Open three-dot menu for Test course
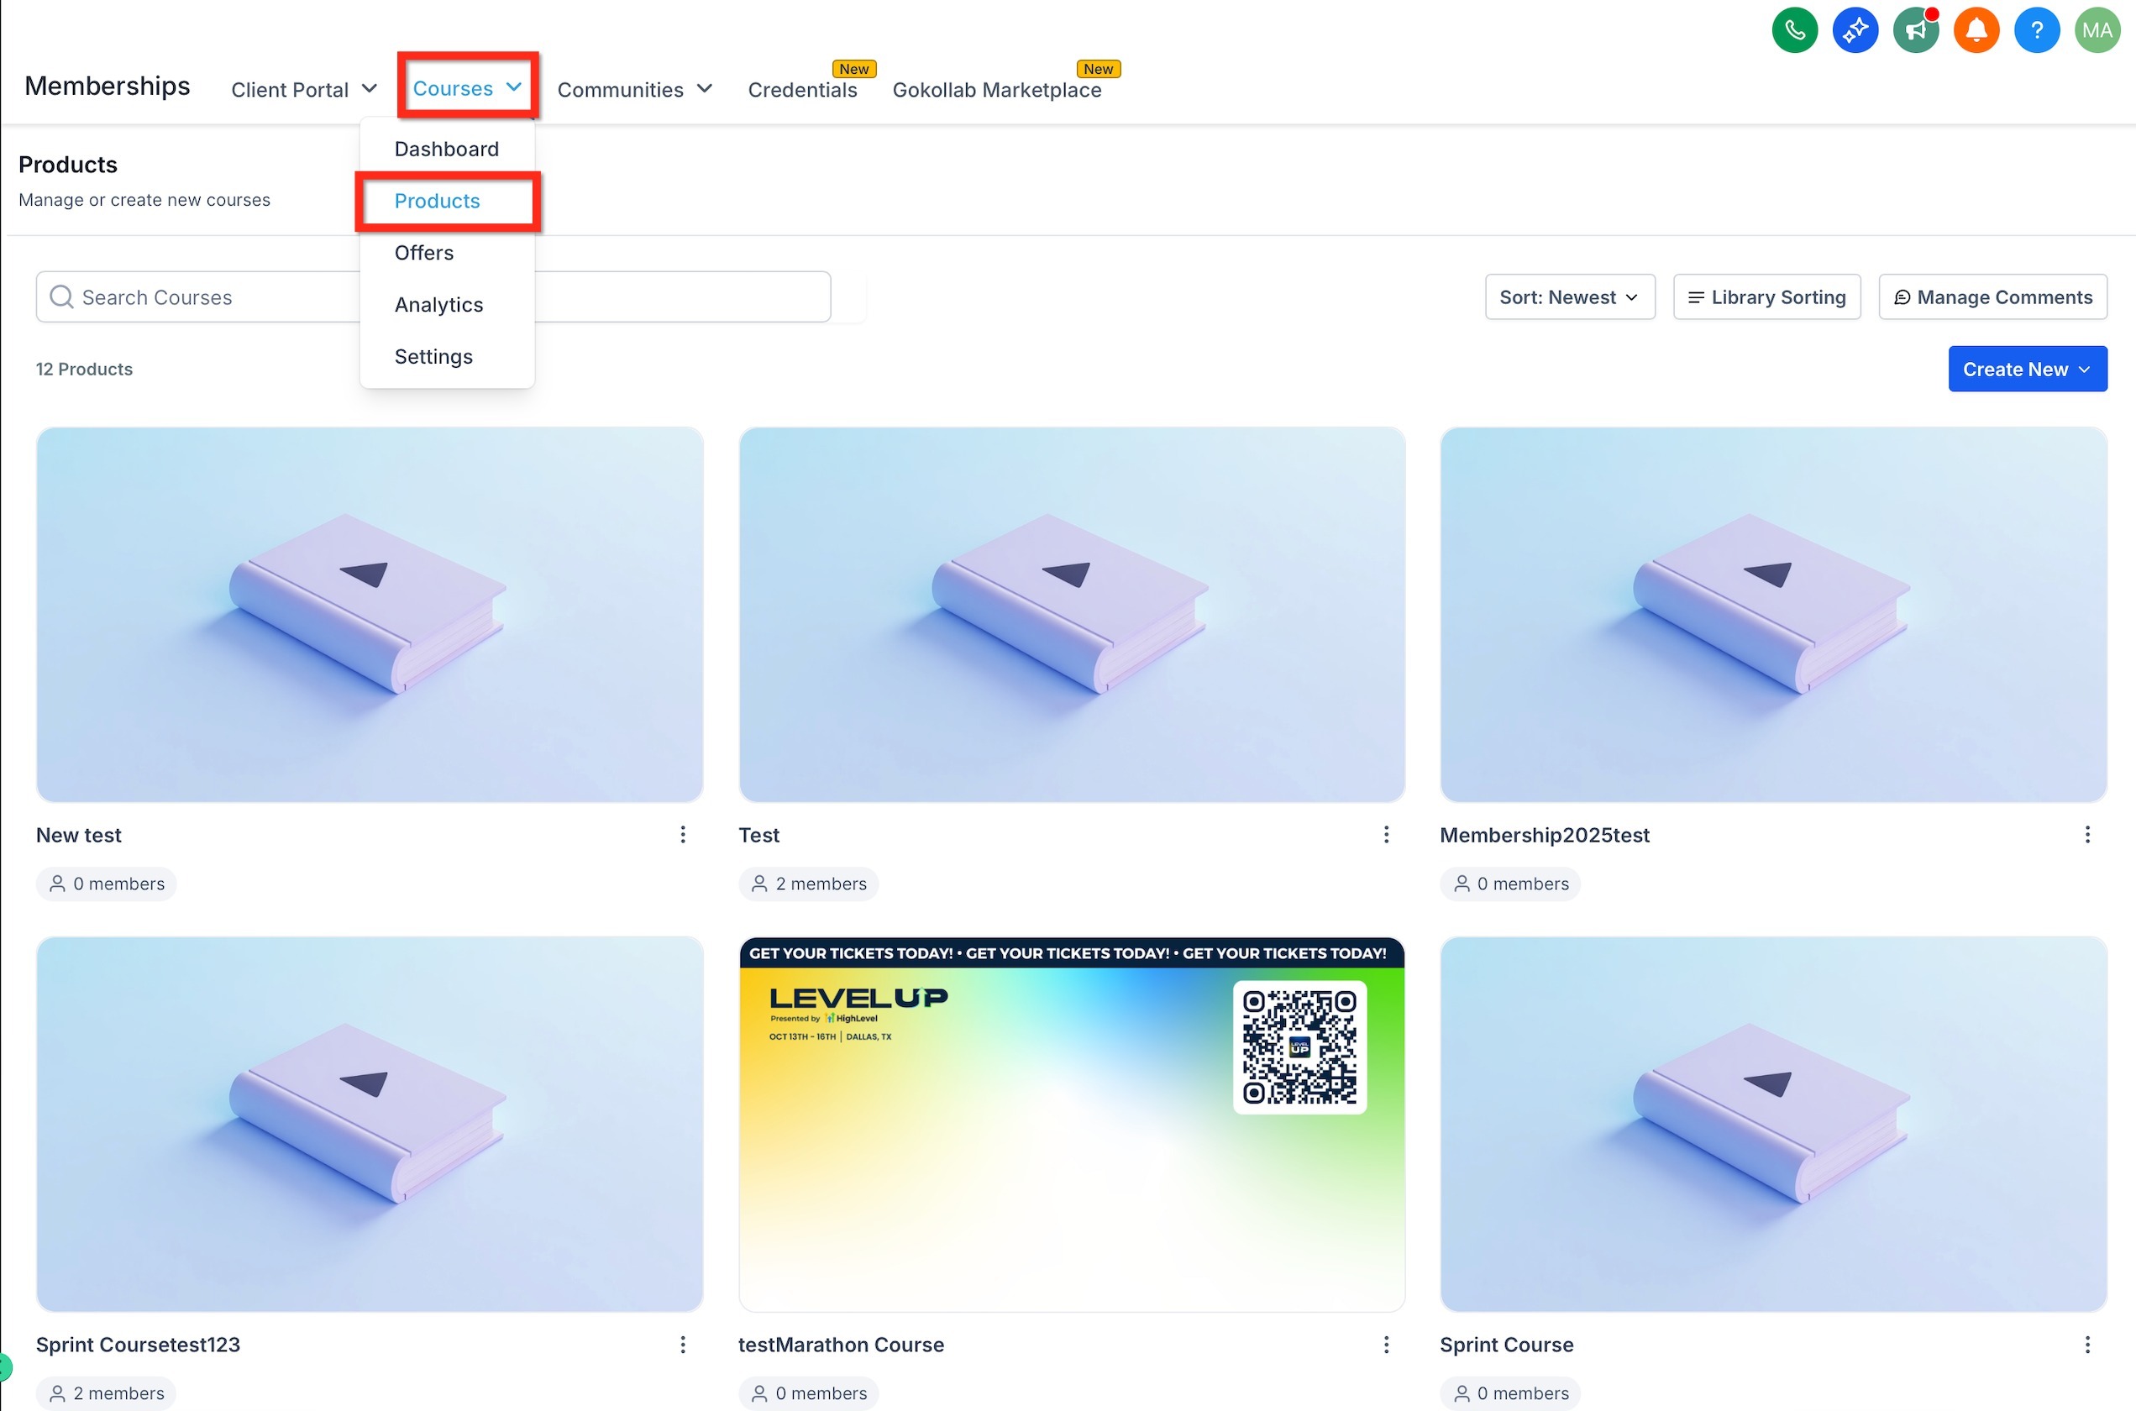Screen dimensions: 2136x1411 tap(1386, 835)
